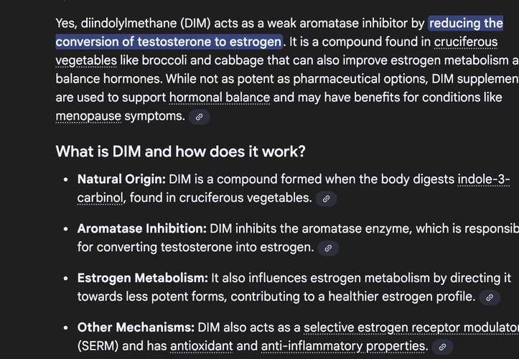519x359 pixels.
Task: Open source link icon after menopause symptoms
Action: click(x=199, y=117)
